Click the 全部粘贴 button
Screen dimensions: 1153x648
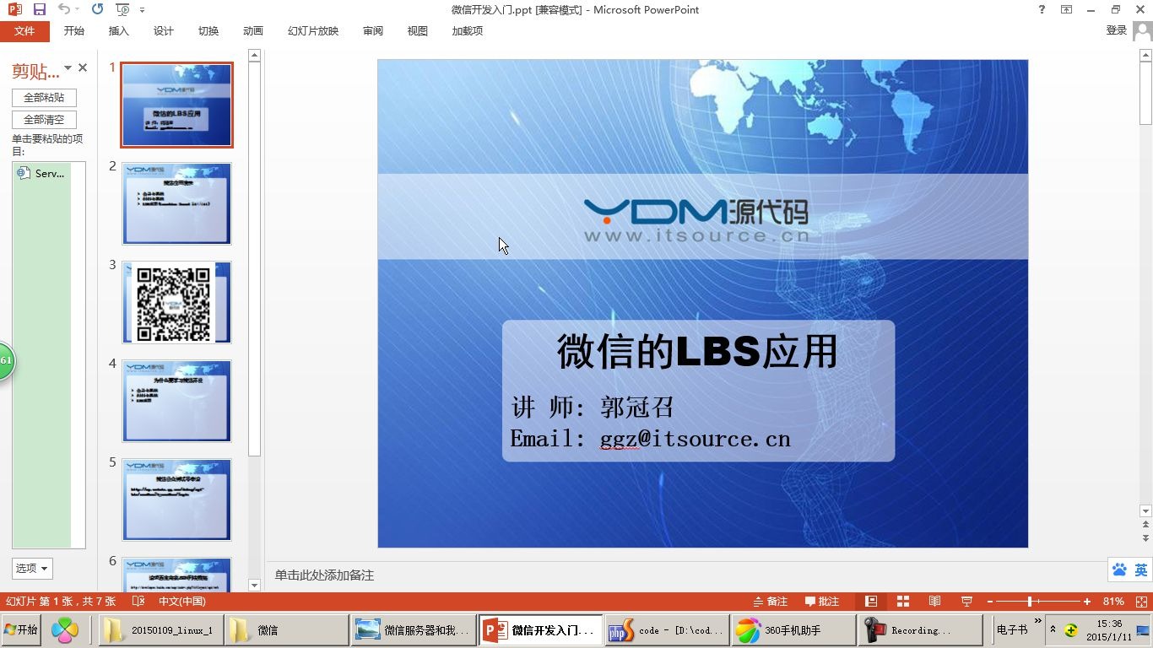[x=44, y=97]
